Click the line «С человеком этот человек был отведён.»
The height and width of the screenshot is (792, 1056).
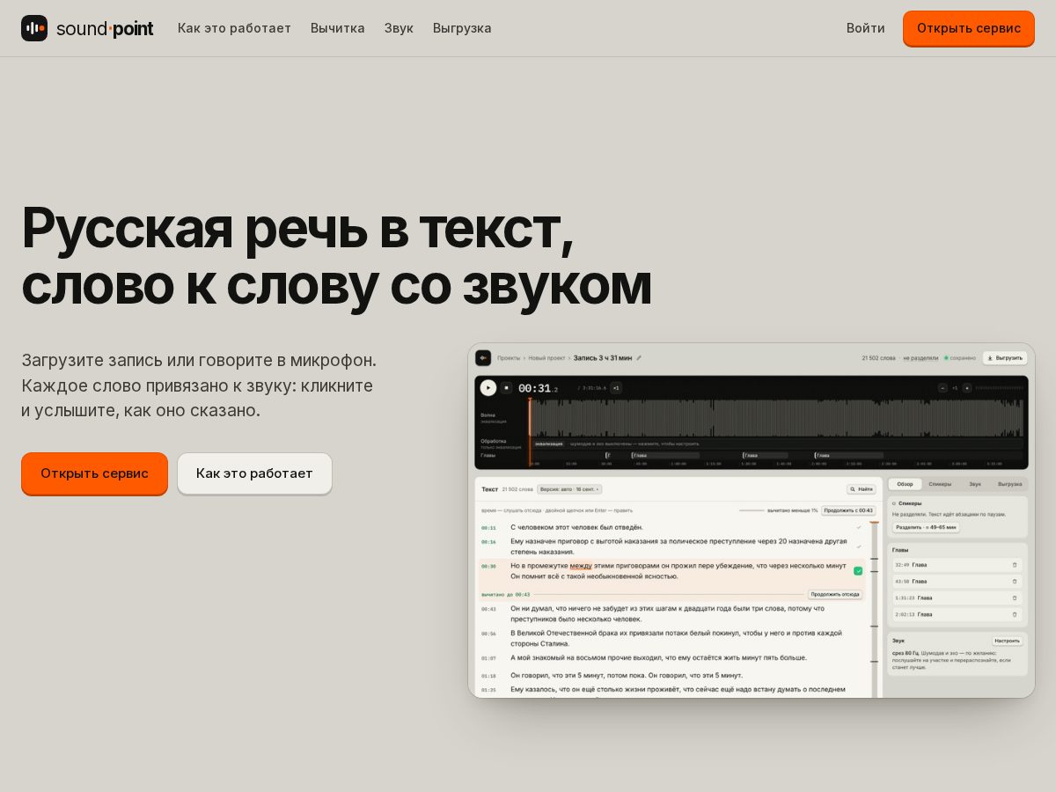coord(576,527)
